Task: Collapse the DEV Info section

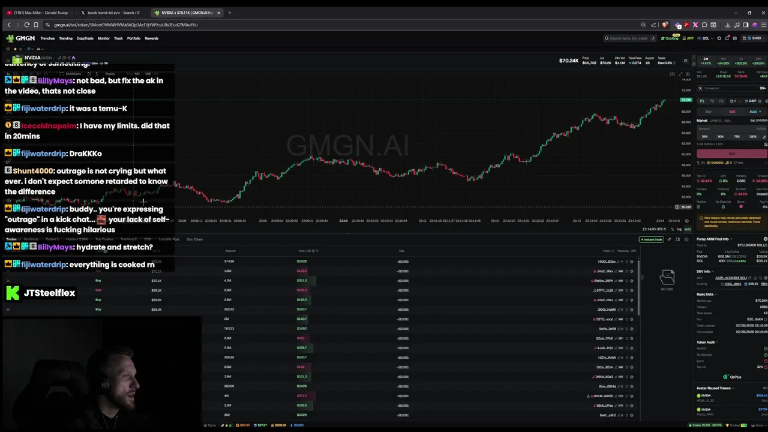Action: point(713,271)
